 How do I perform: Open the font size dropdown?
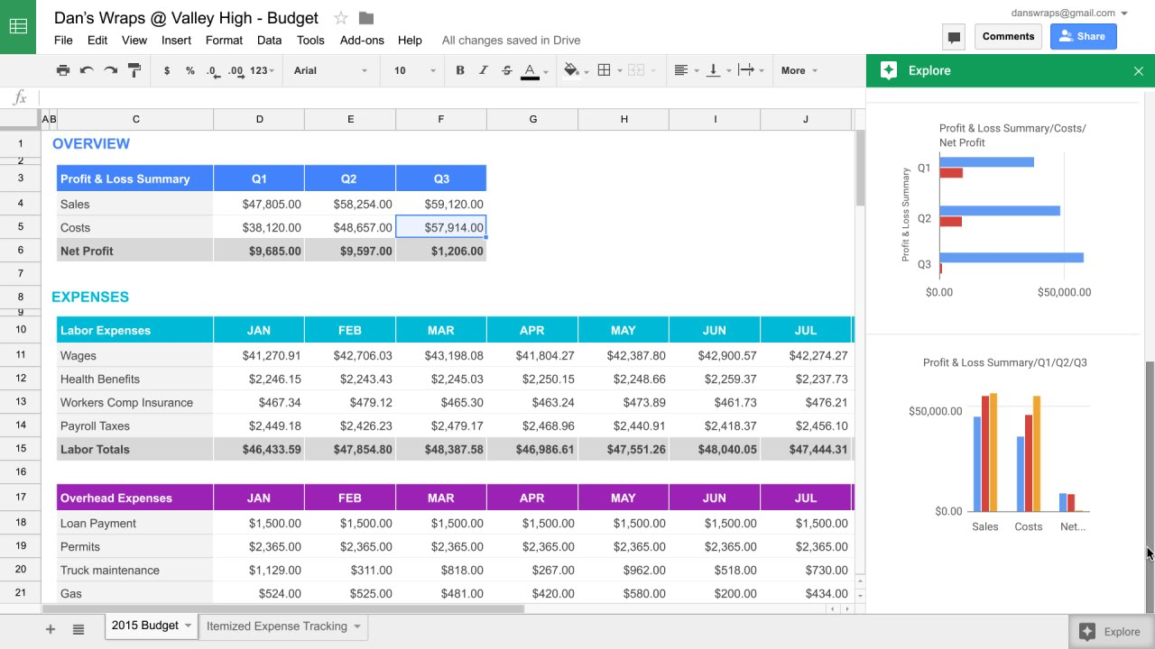[411, 69]
